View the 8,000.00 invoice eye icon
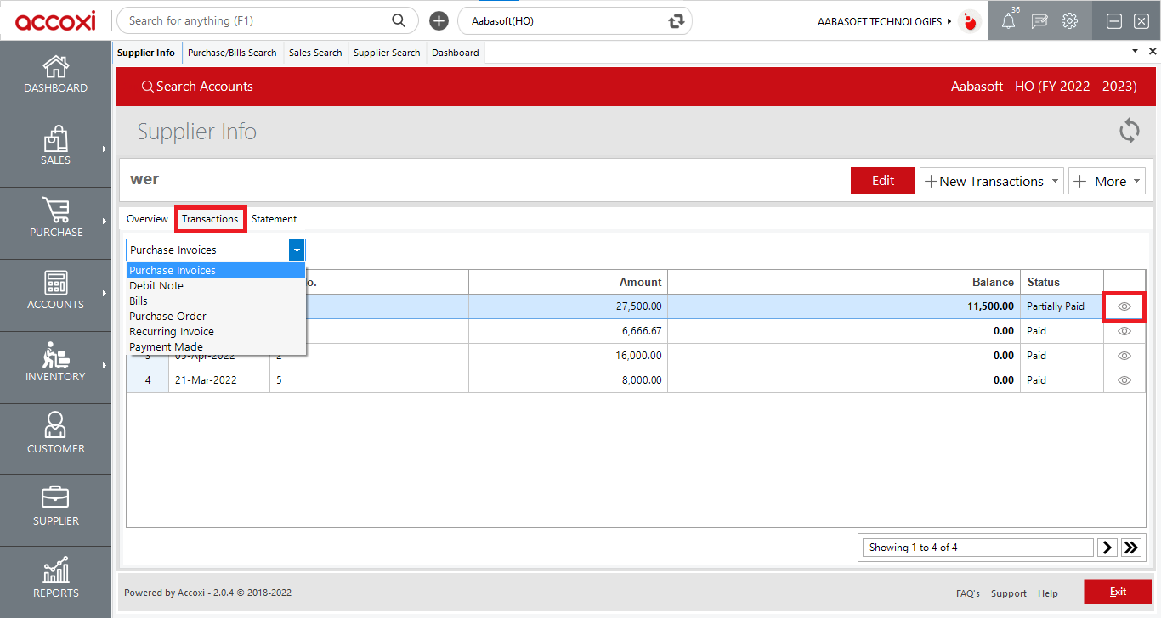The height and width of the screenshot is (618, 1161). [1124, 380]
